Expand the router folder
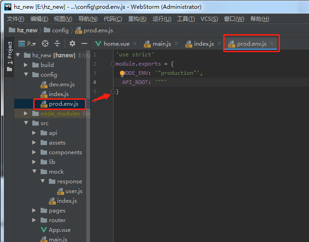This screenshot has width=309, height=242. click(34, 220)
